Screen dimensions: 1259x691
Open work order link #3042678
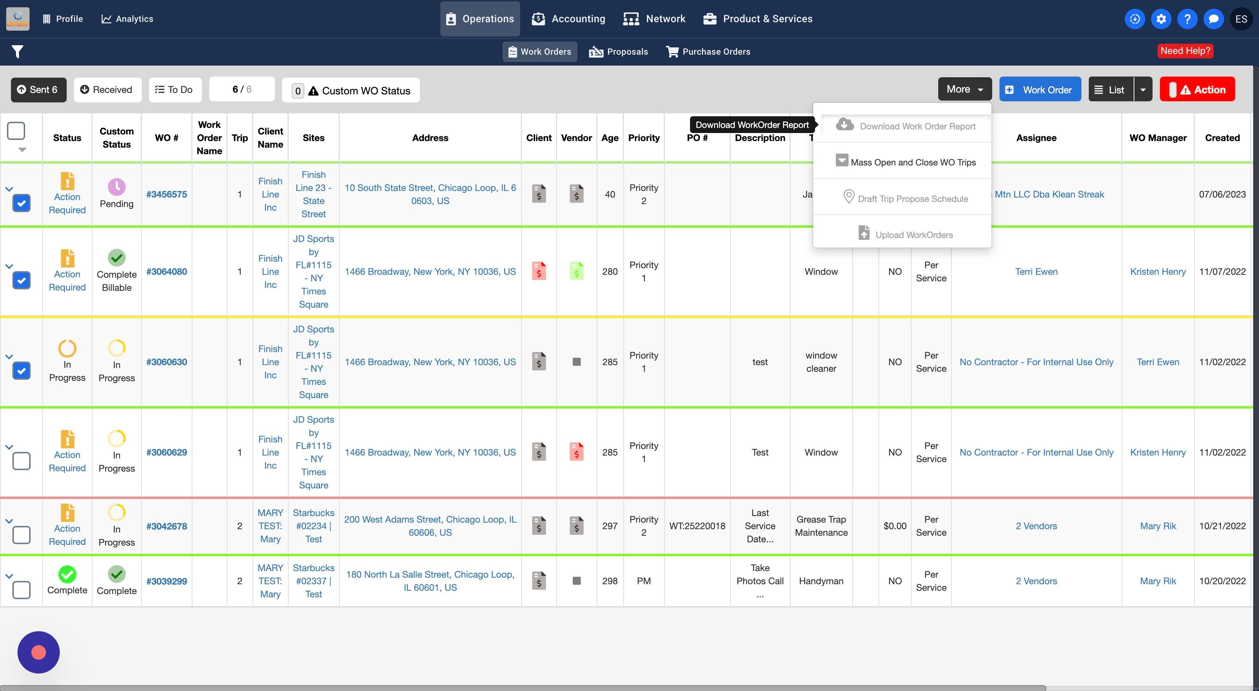[167, 526]
